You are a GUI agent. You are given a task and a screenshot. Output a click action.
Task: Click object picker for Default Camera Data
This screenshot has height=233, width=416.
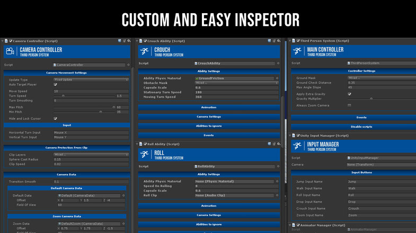(123, 195)
